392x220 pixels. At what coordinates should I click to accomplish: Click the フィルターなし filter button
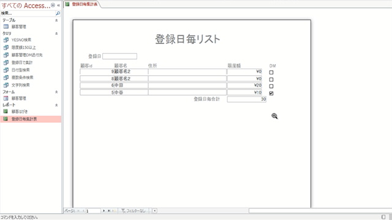[134, 211]
